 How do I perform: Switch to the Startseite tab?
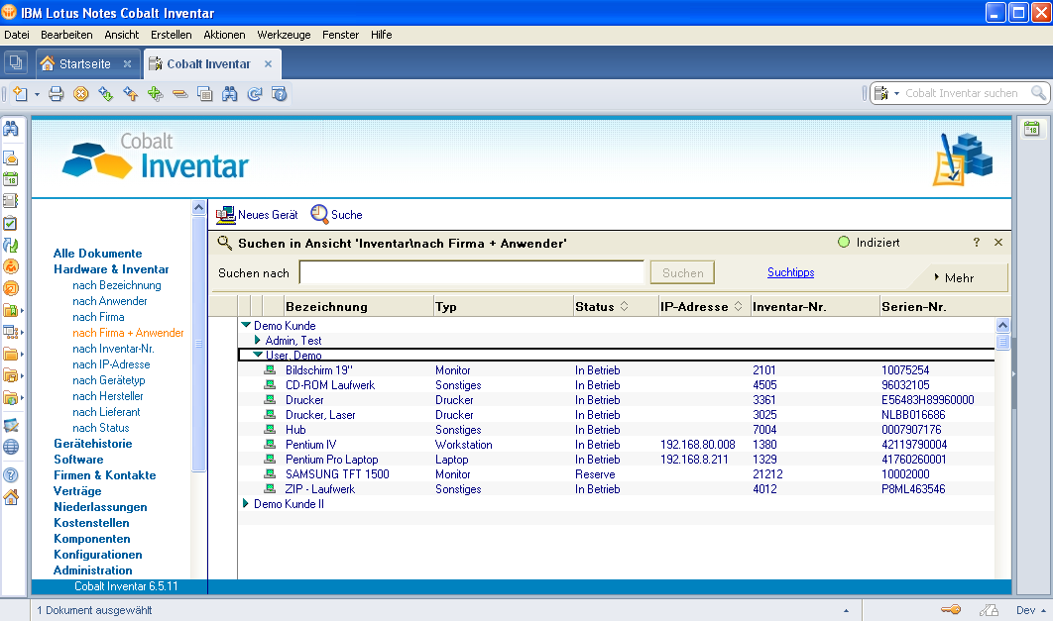[85, 63]
